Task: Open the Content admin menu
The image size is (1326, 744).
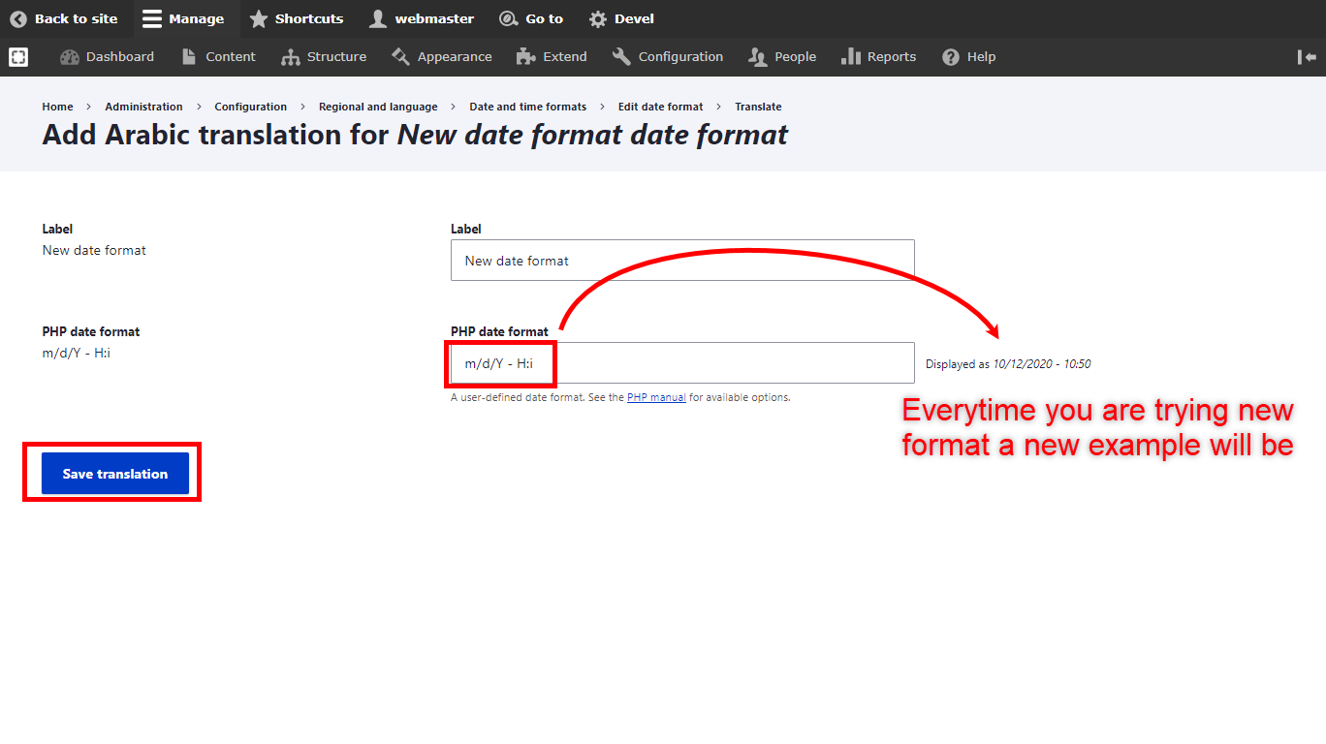Action: 219,57
